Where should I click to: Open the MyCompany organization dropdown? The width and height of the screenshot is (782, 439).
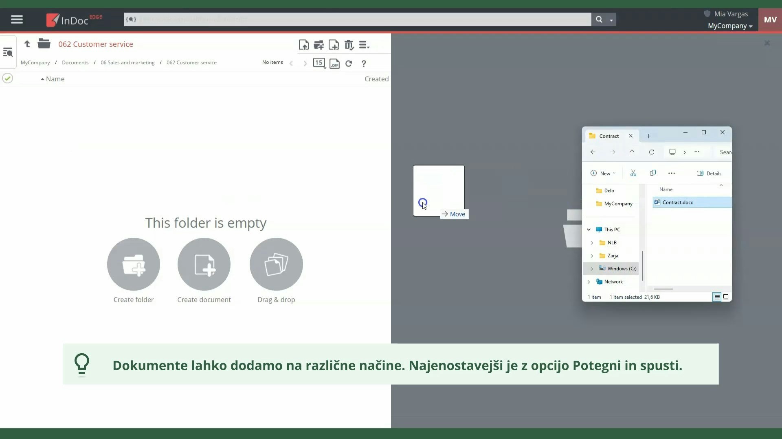point(729,26)
